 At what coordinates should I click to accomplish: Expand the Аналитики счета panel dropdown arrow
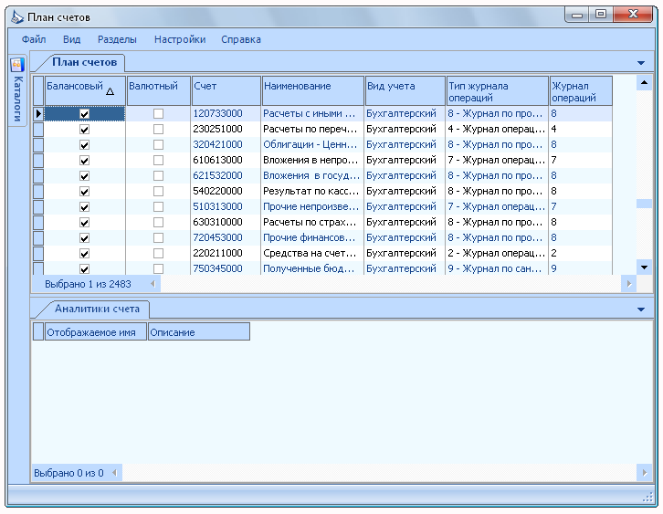coord(641,309)
